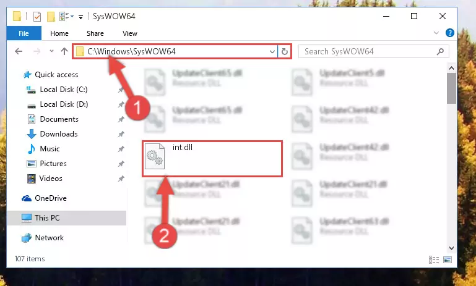The width and height of the screenshot is (476, 286).
Task: Switch to the View ribbon tab
Action: [129, 33]
